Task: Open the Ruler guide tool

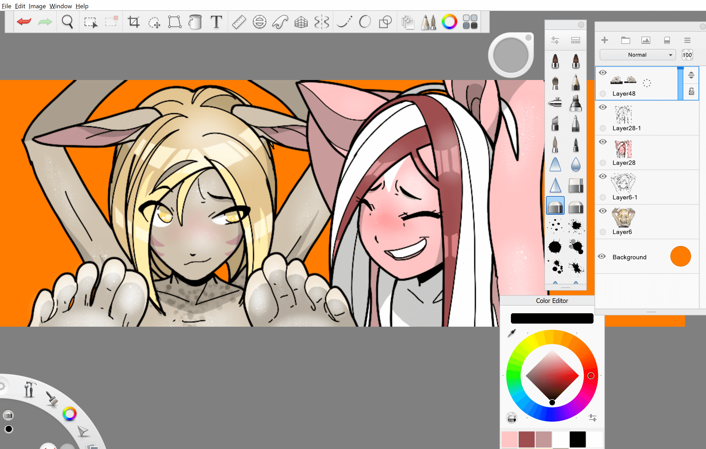Action: [239, 22]
